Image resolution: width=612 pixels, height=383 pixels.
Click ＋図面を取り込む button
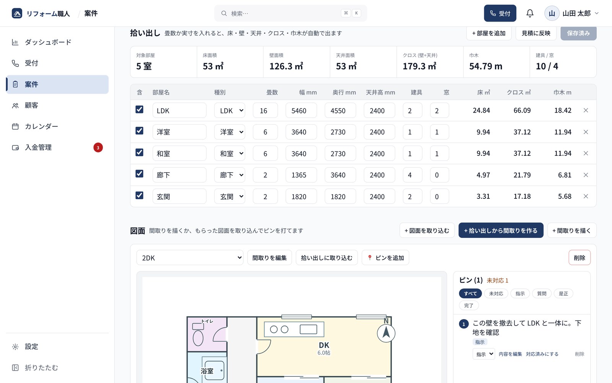click(x=427, y=230)
